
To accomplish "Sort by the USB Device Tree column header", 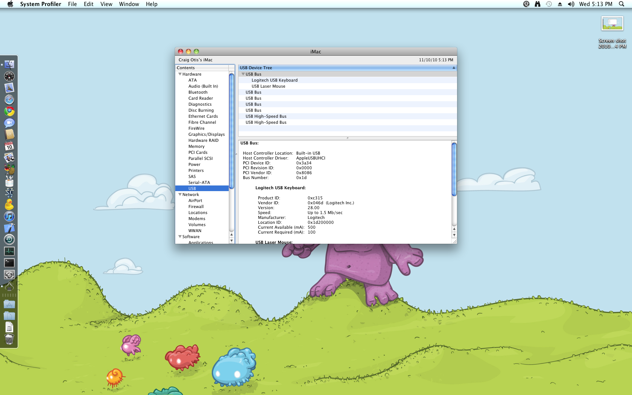I will point(348,68).
